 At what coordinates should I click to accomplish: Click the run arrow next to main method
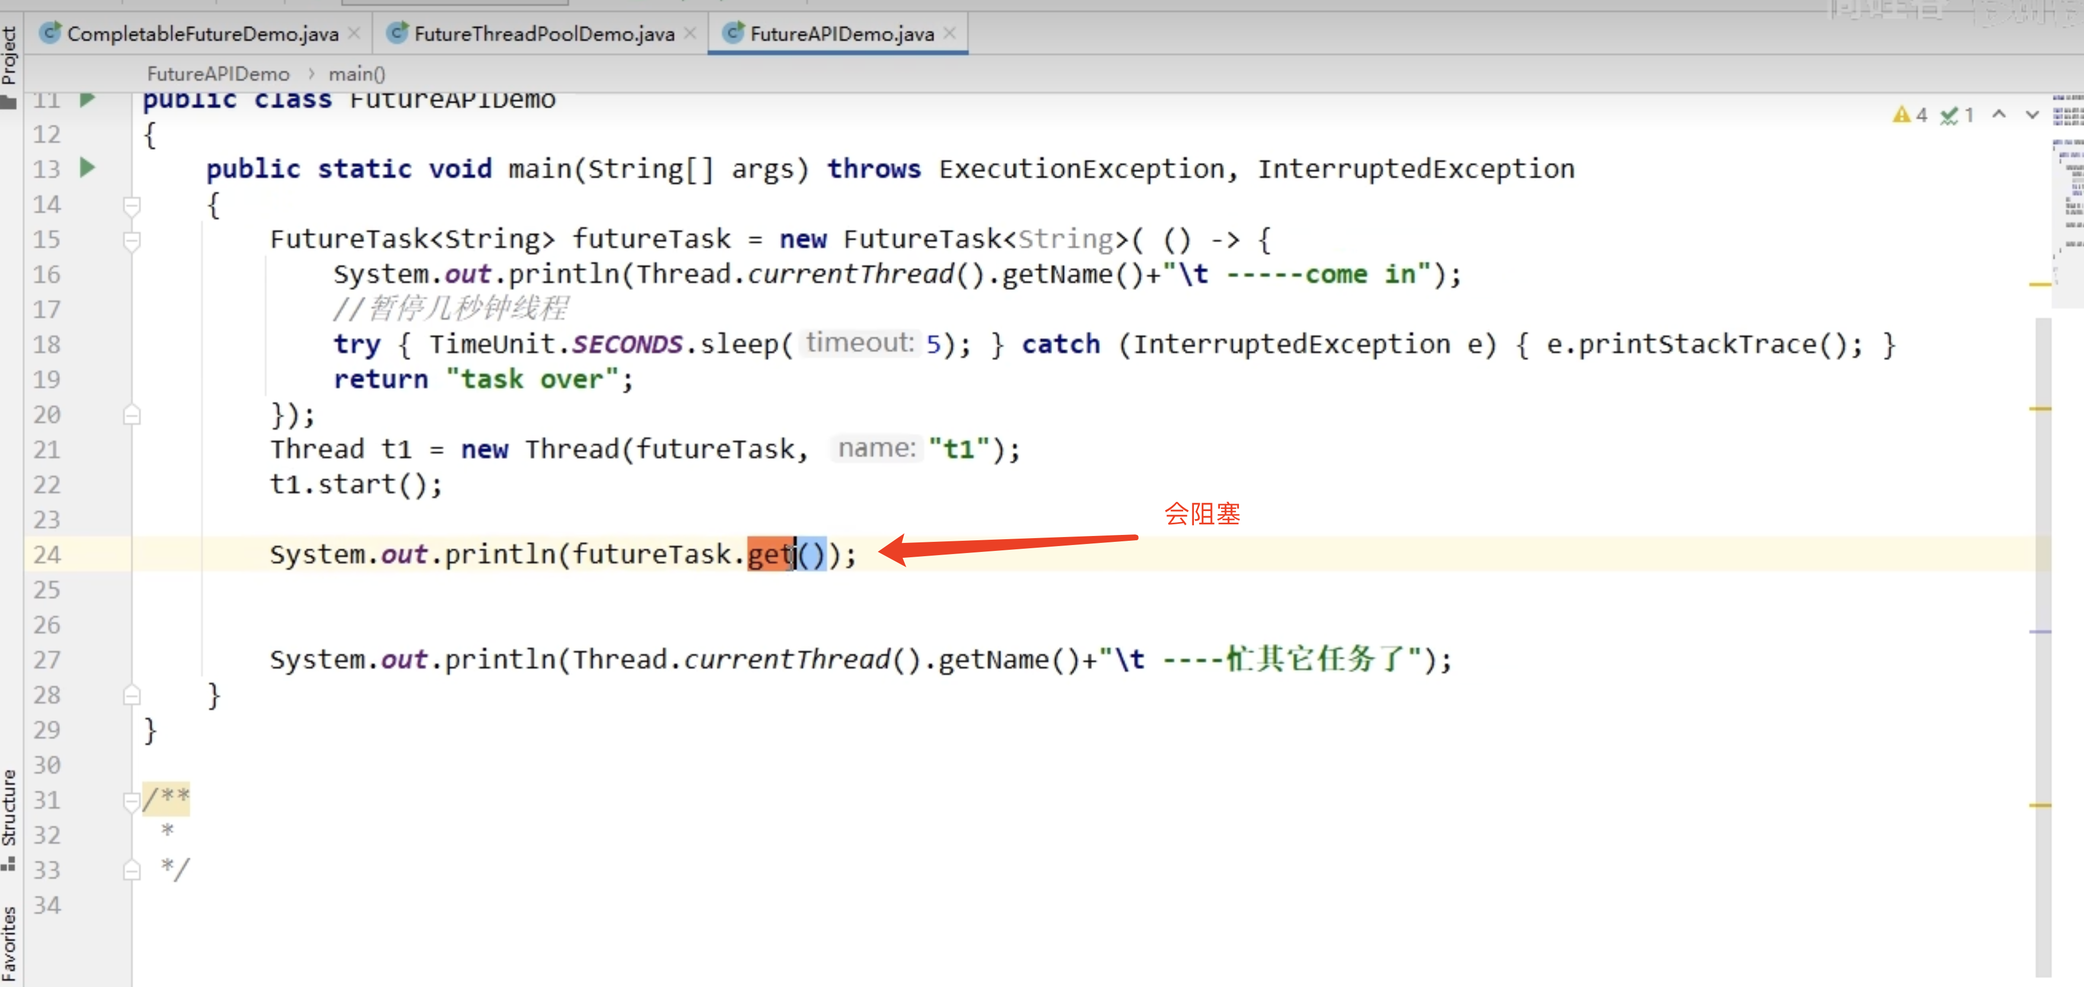[88, 167]
